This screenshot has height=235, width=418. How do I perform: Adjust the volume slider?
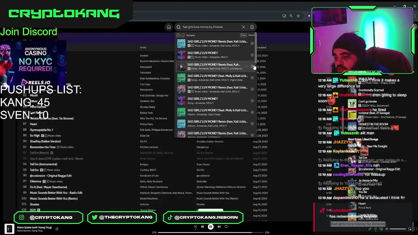[x=397, y=229]
